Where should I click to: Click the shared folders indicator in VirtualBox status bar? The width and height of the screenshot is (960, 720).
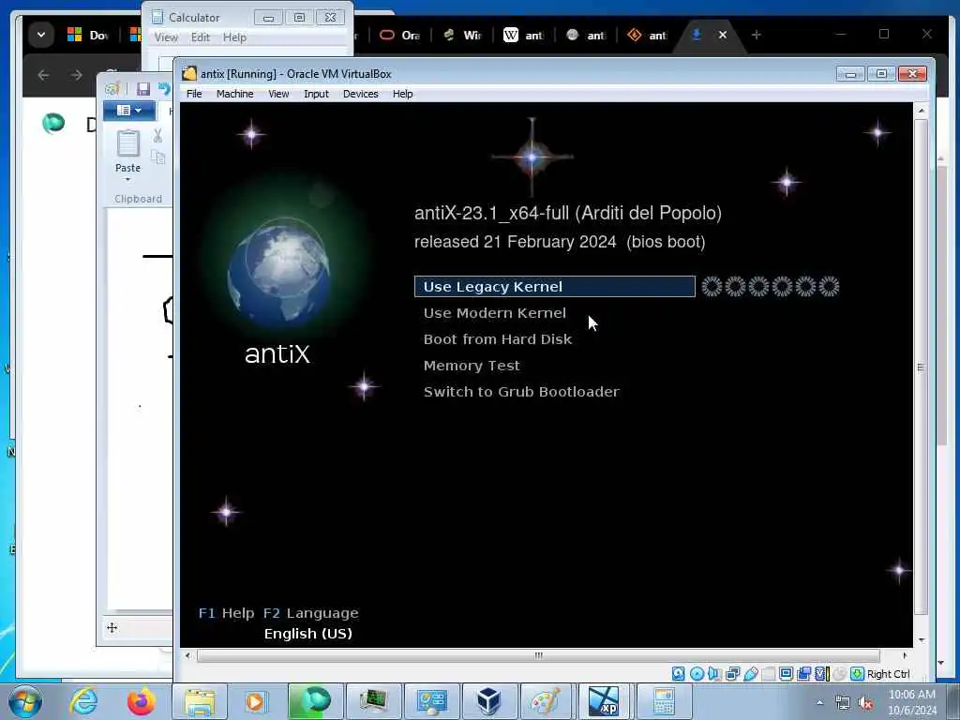[769, 674]
